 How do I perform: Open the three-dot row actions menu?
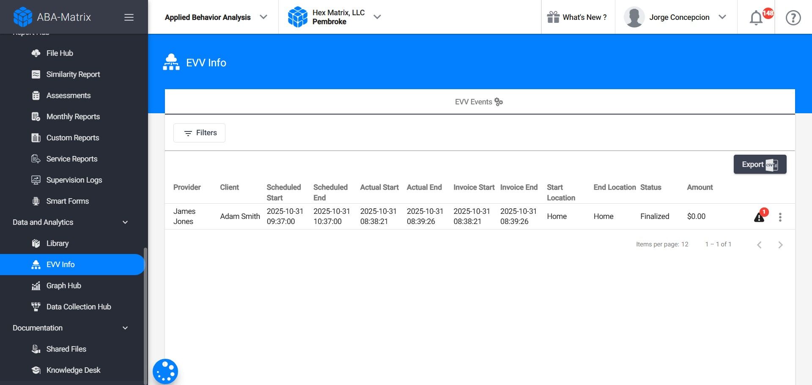click(x=780, y=217)
